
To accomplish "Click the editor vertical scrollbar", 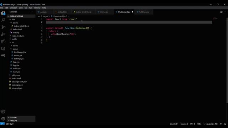I will click(x=227, y=60).
